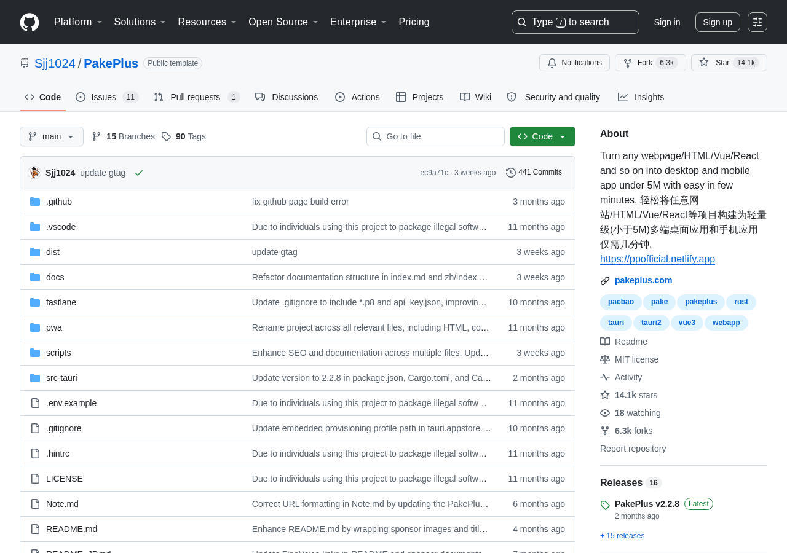Screen dimensions: 787x553
Task: Expand the Solutions menu
Action: 140,22
